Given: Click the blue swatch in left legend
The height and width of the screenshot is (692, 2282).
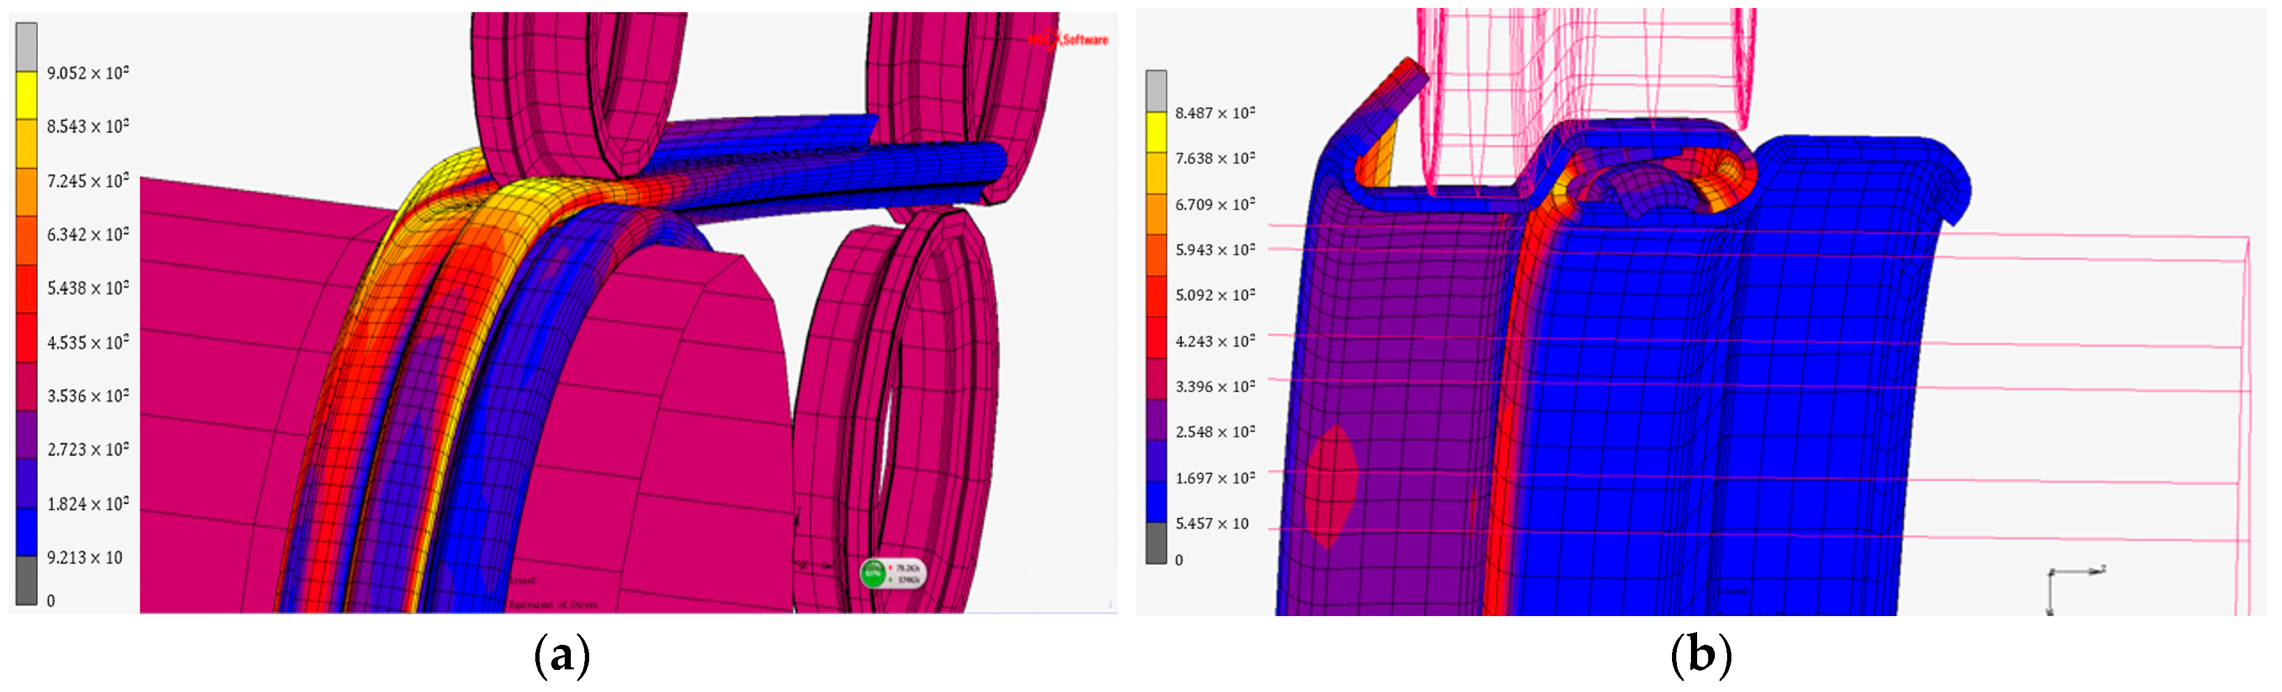Looking at the screenshot, I should [26, 532].
